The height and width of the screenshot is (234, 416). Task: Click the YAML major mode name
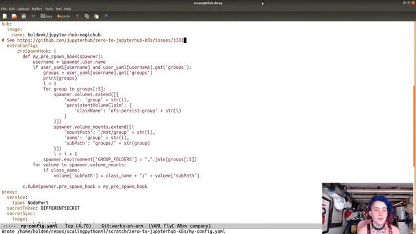click(x=156, y=226)
